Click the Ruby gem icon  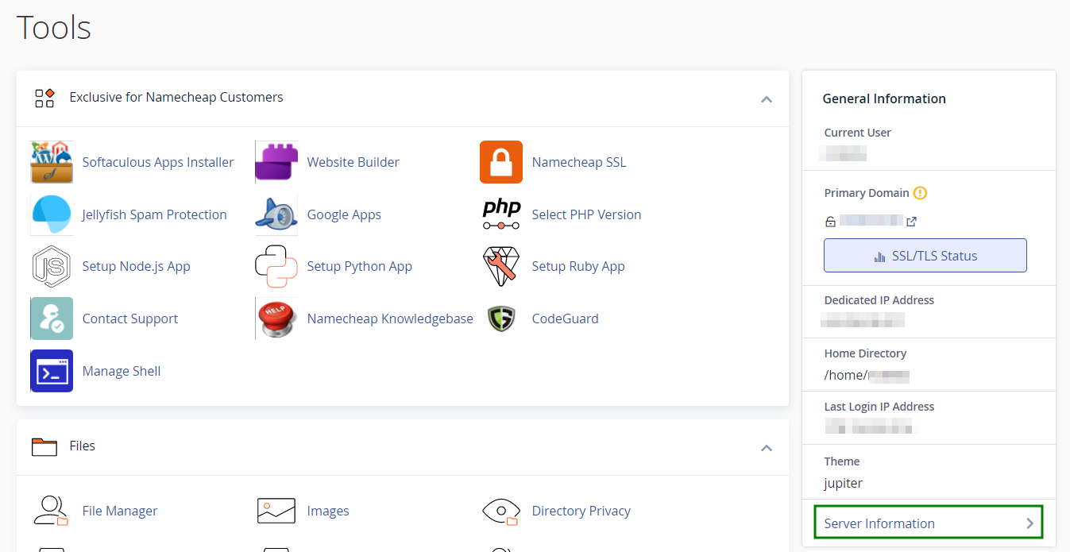[501, 267]
